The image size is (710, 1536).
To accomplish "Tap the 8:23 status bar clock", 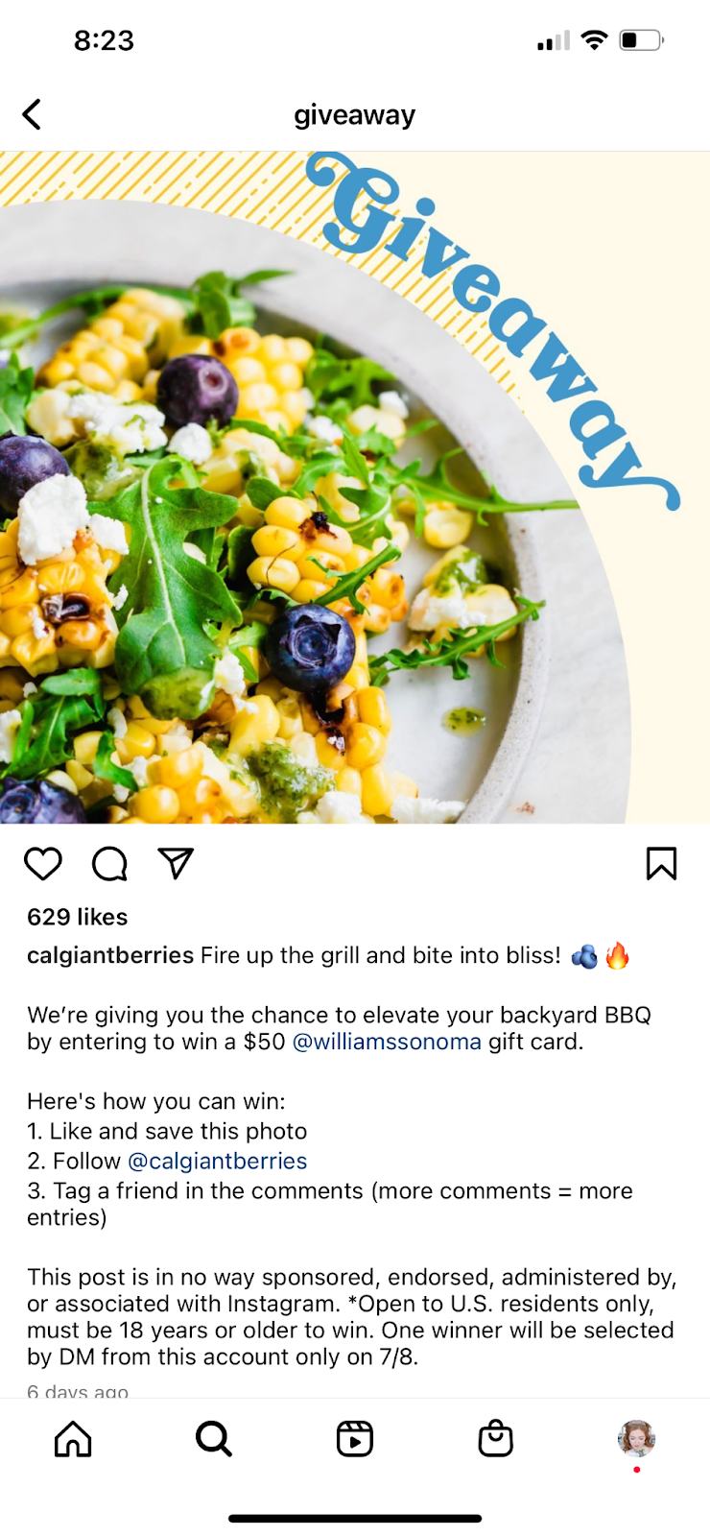I will (x=104, y=40).
